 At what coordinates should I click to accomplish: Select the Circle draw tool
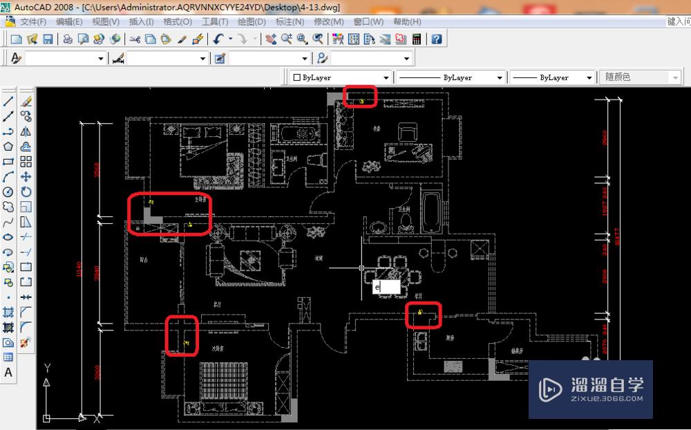coord(8,191)
